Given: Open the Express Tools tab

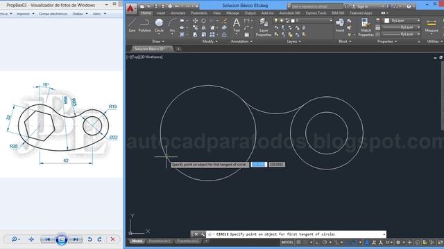Looking at the screenshot, I should tap(316, 13).
